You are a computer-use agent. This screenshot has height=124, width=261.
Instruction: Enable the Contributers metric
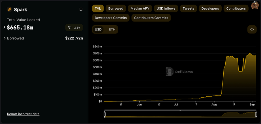pyautogui.click(x=236, y=8)
